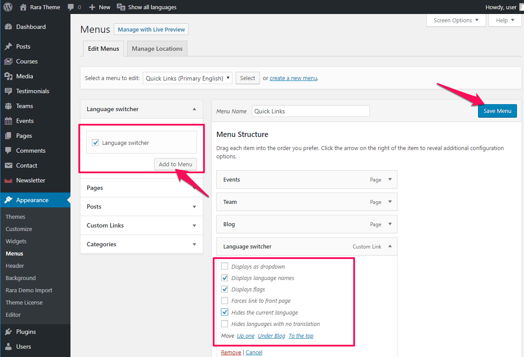Click the Add to Menu button
The image size is (524, 357).
[x=175, y=164]
